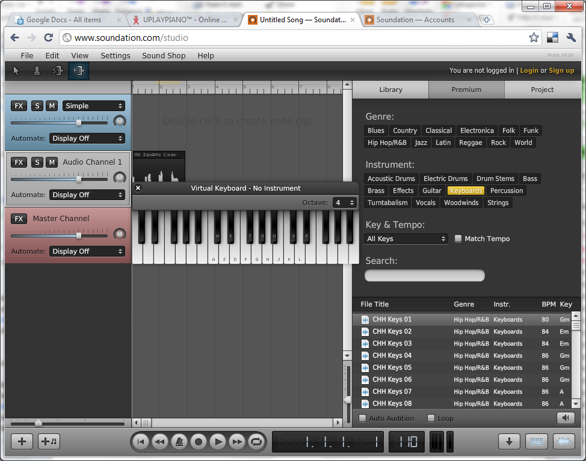
Task: Select the 110 SaxAlto C.wav clip
Action: click(159, 166)
